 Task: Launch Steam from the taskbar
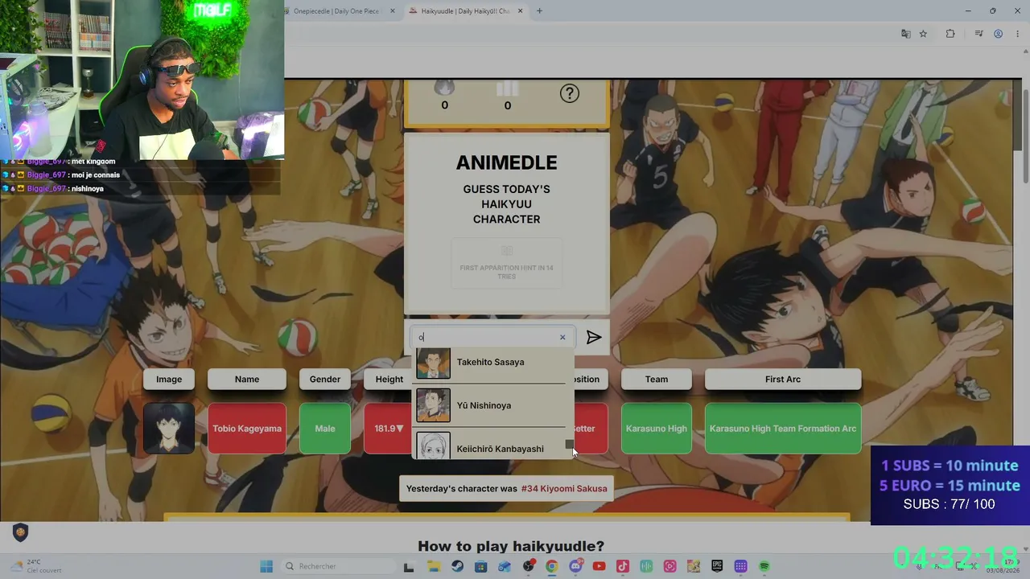click(458, 566)
